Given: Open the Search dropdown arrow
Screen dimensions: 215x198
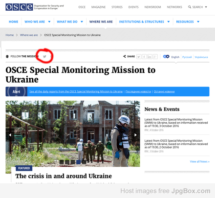Looking at the screenshot, I should click(x=206, y=7).
